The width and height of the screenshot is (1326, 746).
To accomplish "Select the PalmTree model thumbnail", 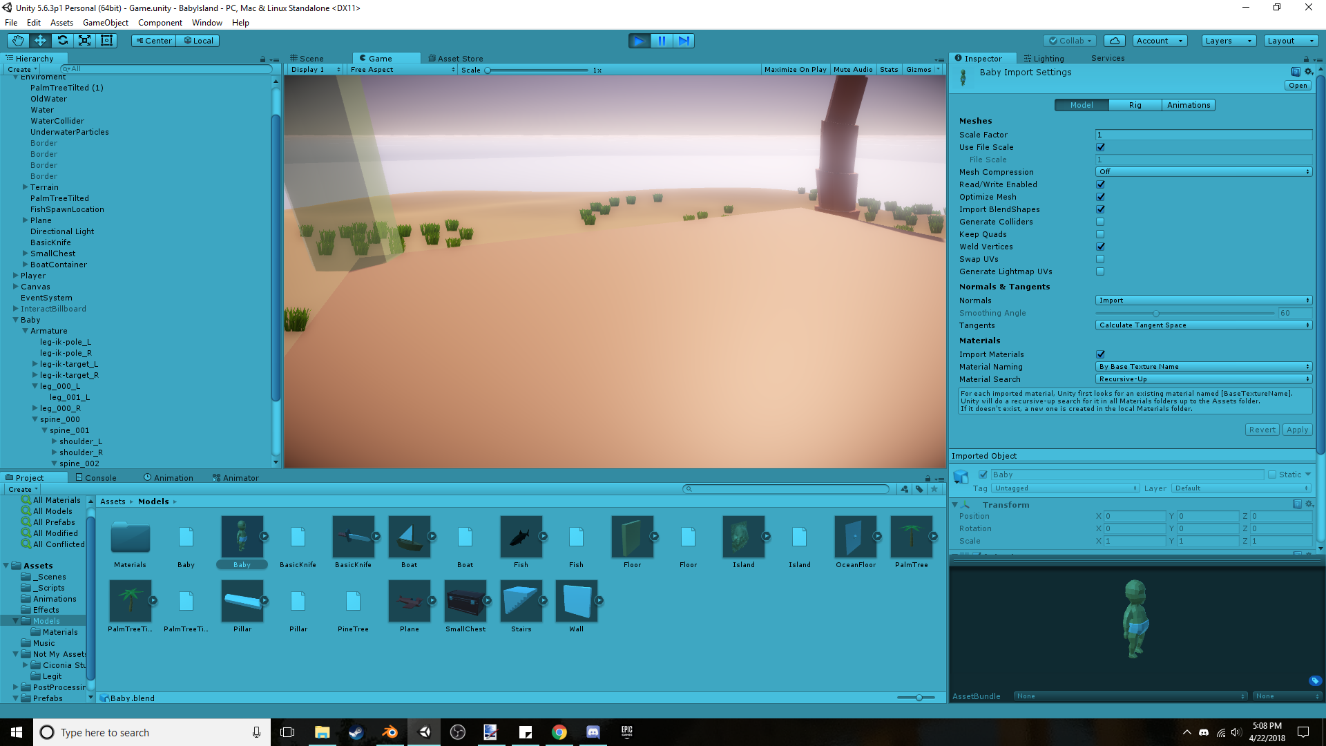I will tap(912, 536).
